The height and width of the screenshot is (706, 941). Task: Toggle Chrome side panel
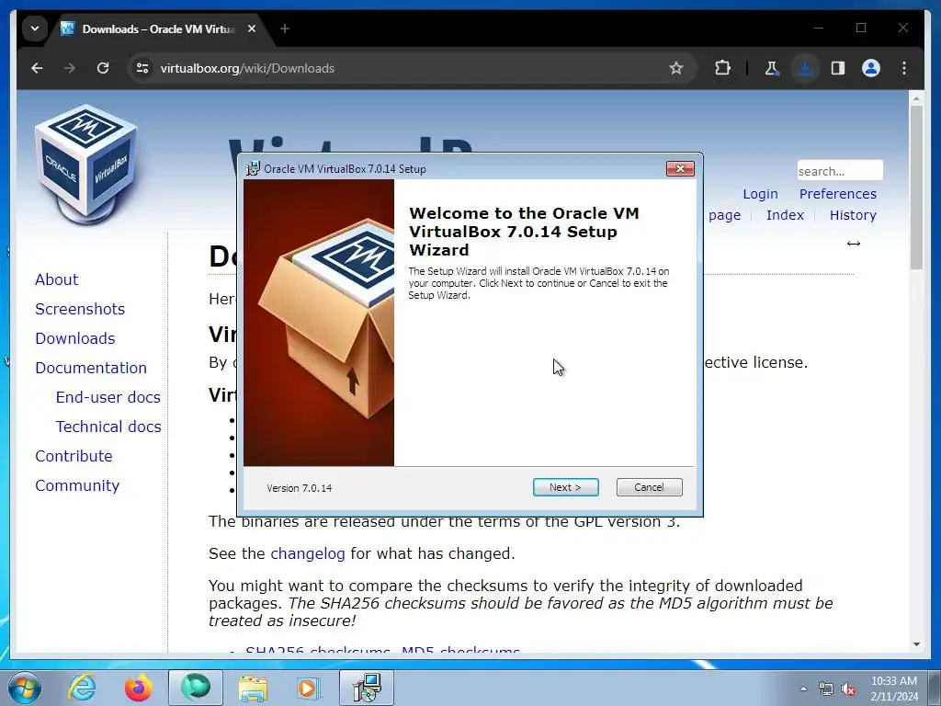pyautogui.click(x=838, y=68)
